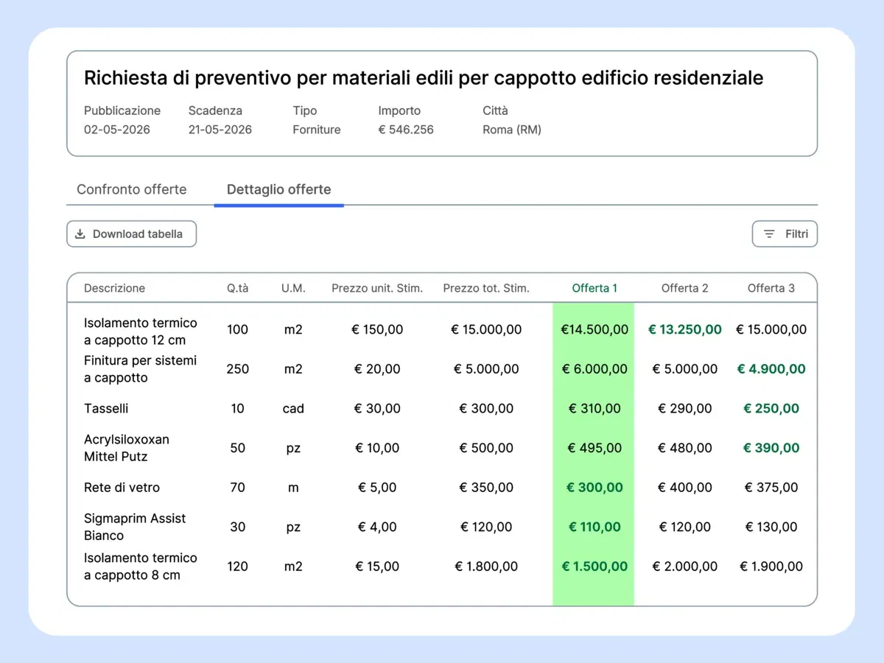Select the Dettaglio offerte tab

click(x=278, y=189)
